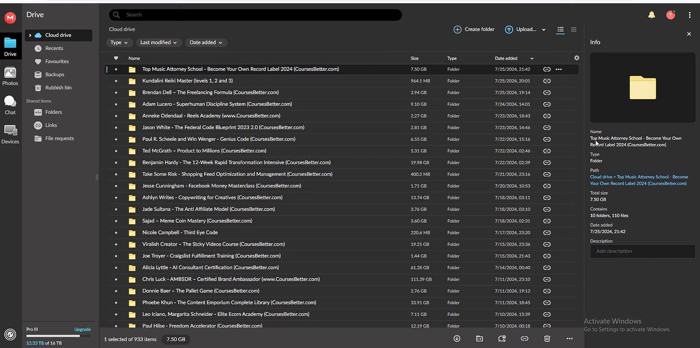Click rubbish bin icon in bottom action bar
Image resolution: width=700 pixels, height=348 pixels.
(547, 339)
